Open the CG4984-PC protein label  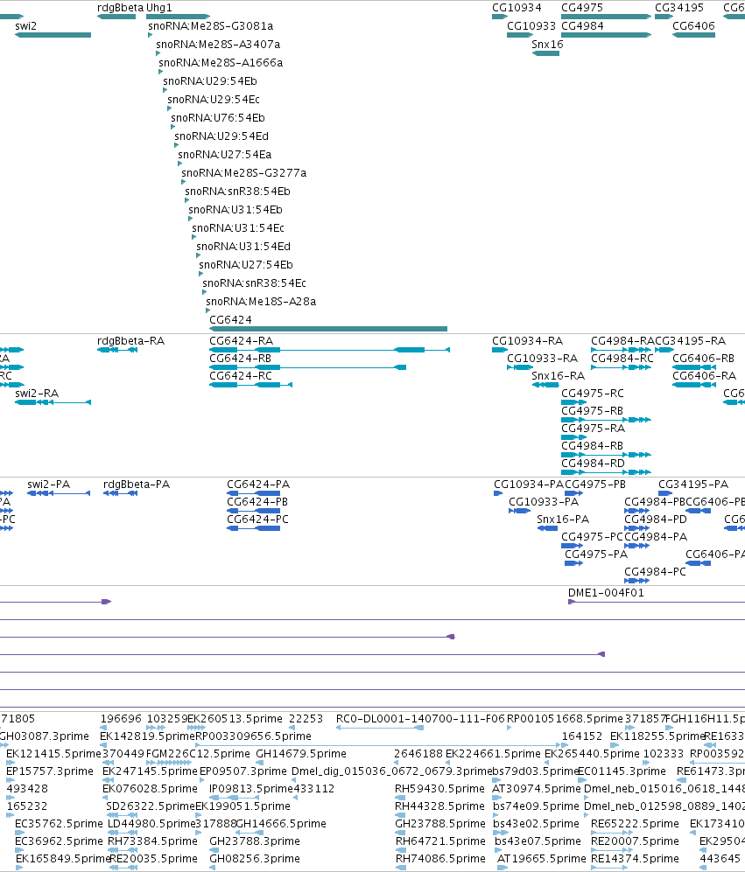[655, 572]
